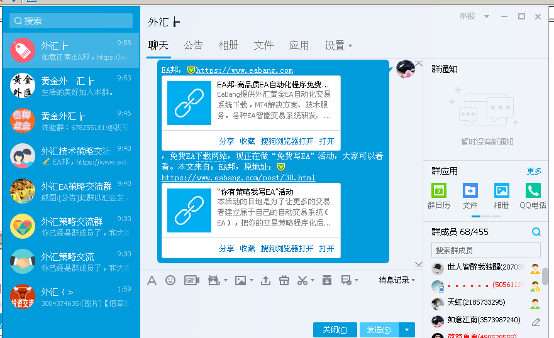Open the font formatting tool

(x=152, y=280)
